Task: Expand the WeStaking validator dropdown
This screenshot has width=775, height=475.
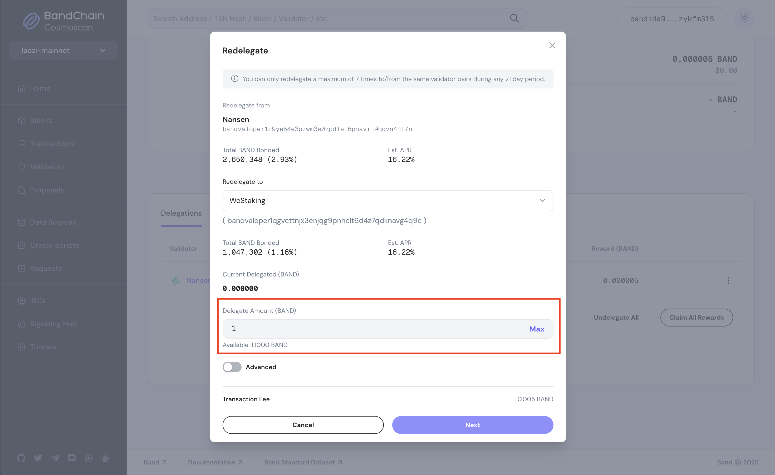Action: pyautogui.click(x=387, y=201)
